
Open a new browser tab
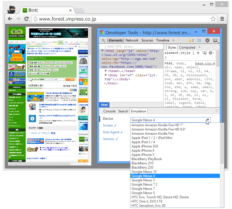pos(80,11)
